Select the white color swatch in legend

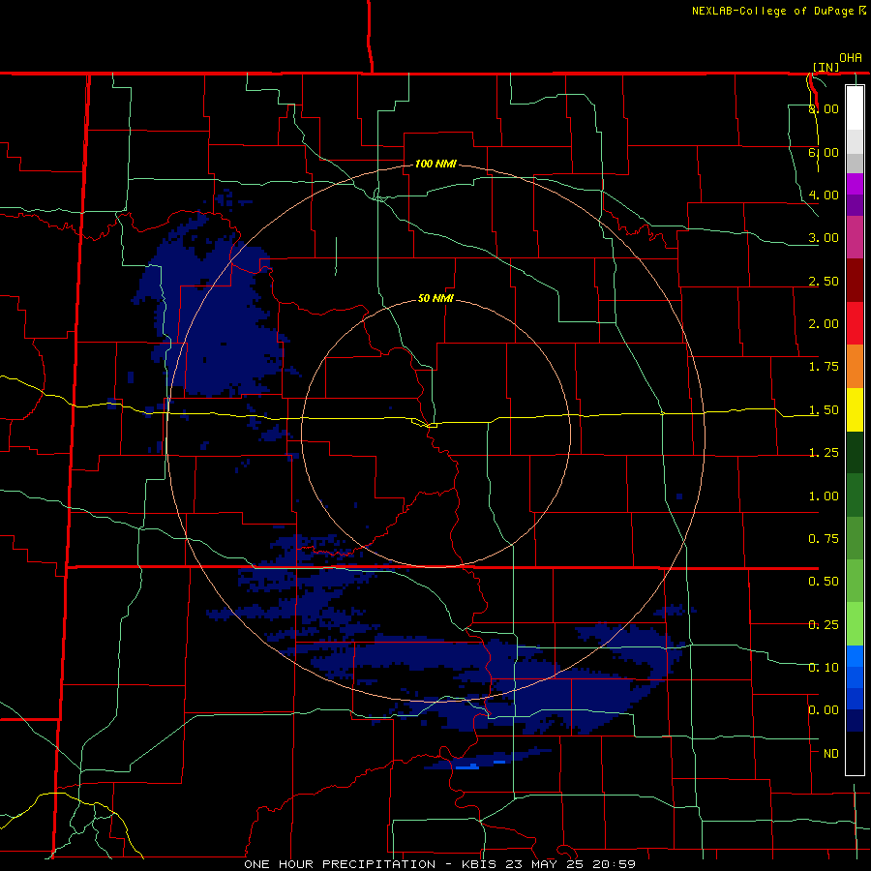(x=855, y=107)
